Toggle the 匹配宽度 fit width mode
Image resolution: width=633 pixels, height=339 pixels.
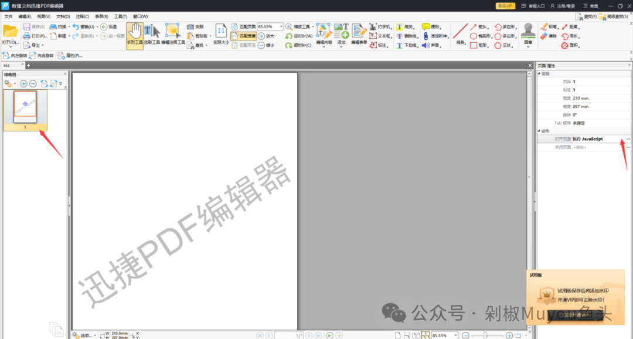(244, 36)
